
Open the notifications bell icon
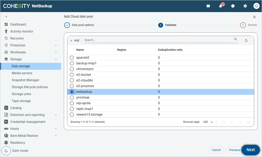click(221, 6)
